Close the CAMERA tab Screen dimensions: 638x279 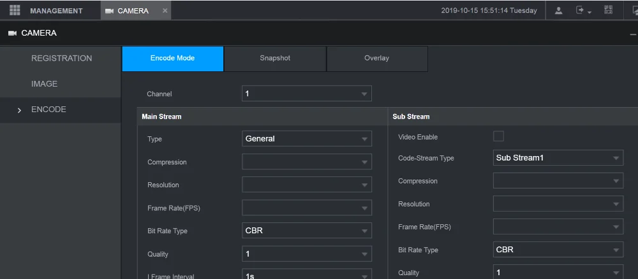165,11
